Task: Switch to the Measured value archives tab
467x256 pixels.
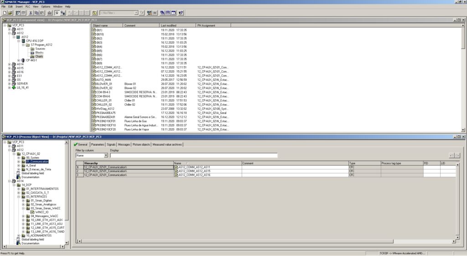Action: point(167,145)
